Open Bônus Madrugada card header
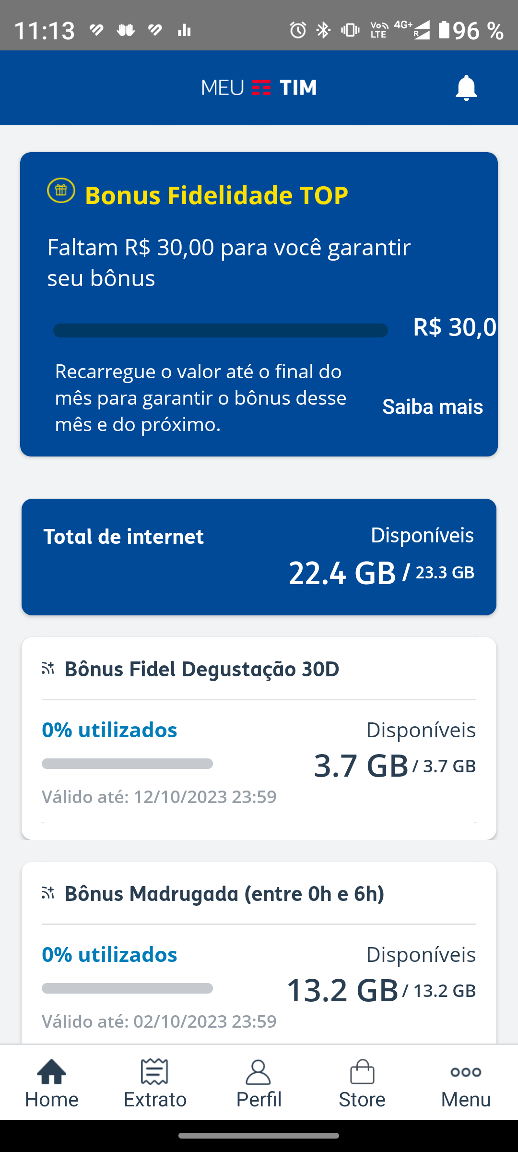This screenshot has height=1152, width=518. point(224,894)
